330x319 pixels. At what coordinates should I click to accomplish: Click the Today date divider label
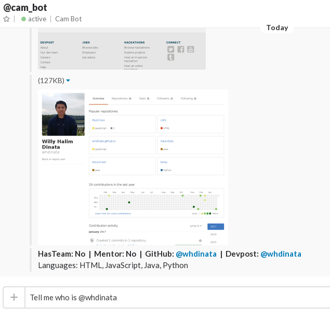pyautogui.click(x=277, y=28)
